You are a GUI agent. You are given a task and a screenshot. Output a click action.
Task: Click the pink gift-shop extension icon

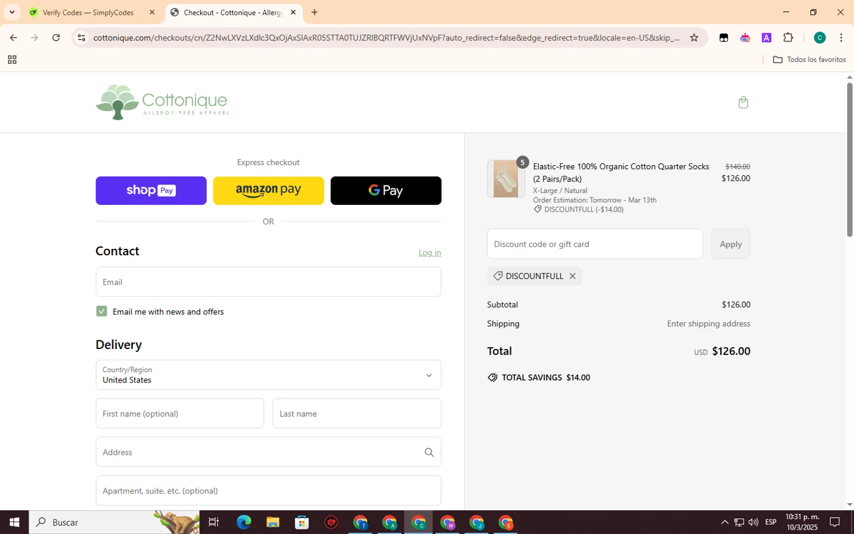[745, 38]
